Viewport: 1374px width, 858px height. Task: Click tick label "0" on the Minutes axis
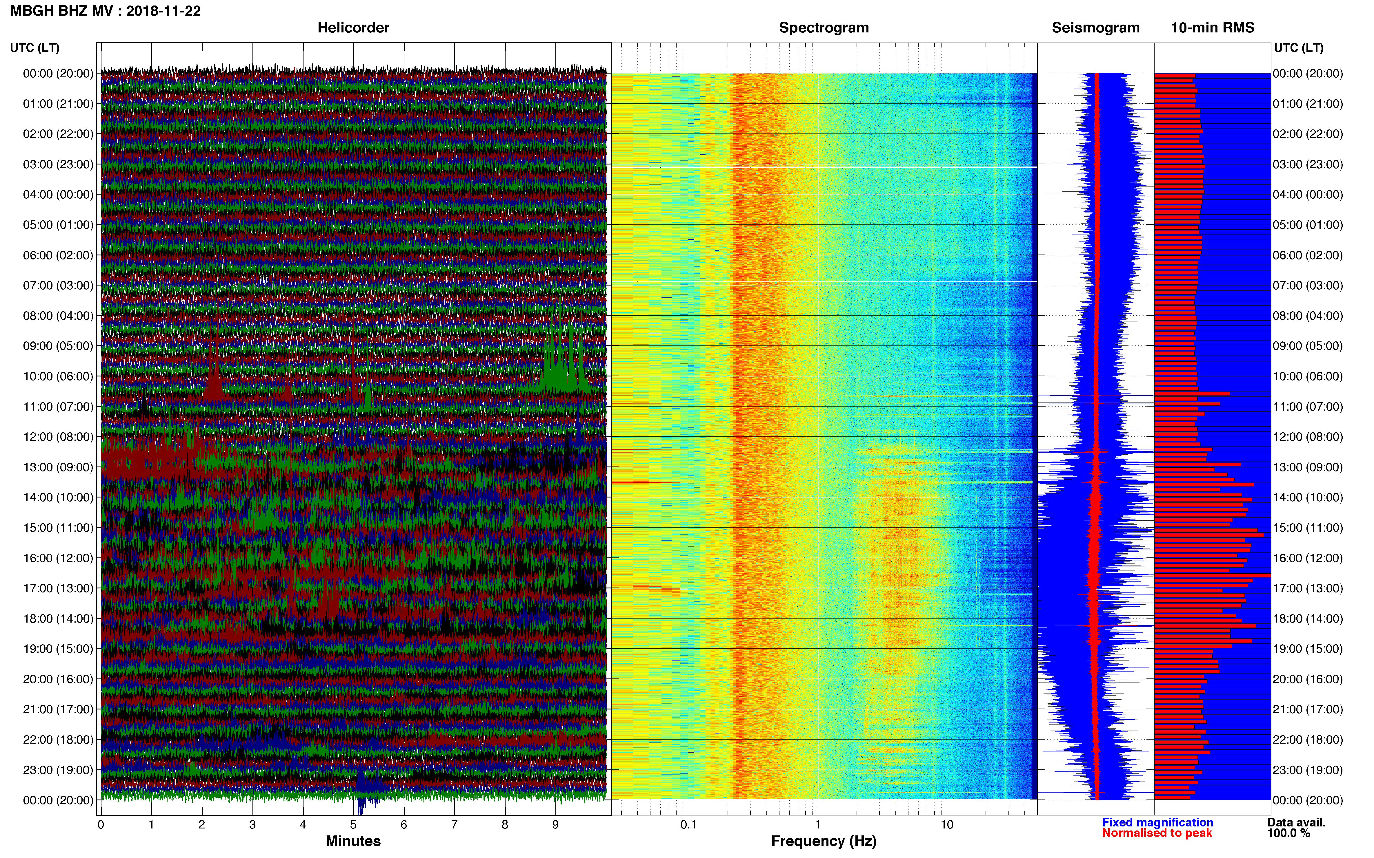coord(101,825)
